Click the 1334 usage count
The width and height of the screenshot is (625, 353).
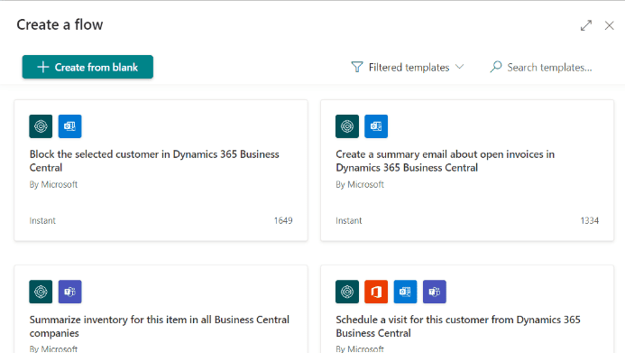(x=590, y=220)
